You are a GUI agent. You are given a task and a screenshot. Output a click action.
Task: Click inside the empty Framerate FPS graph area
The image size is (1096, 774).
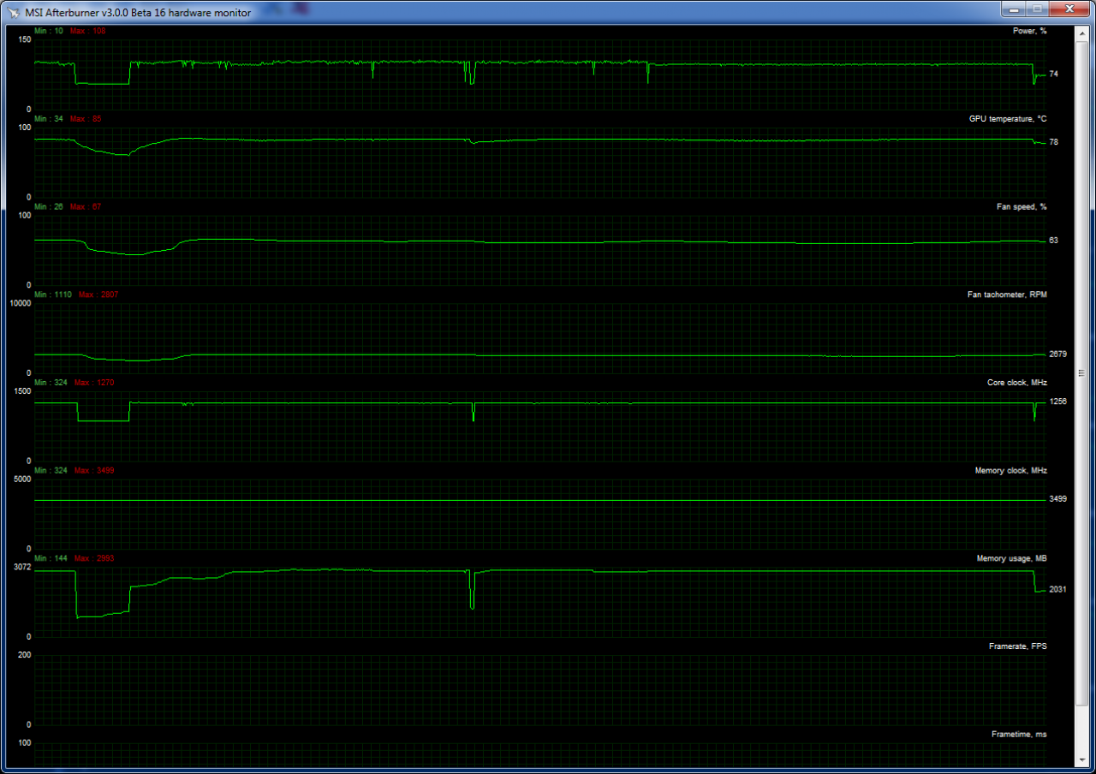point(539,690)
